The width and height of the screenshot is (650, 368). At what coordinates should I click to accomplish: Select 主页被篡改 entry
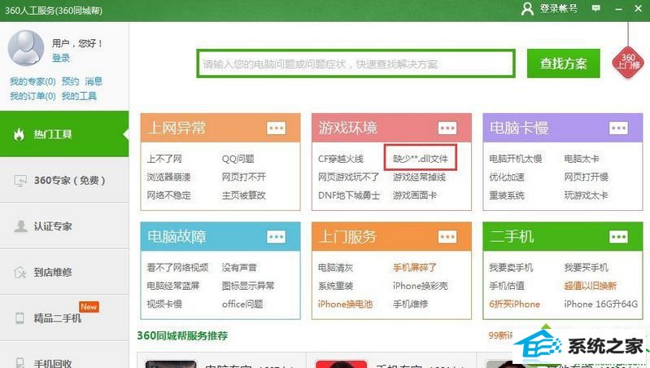tap(244, 195)
